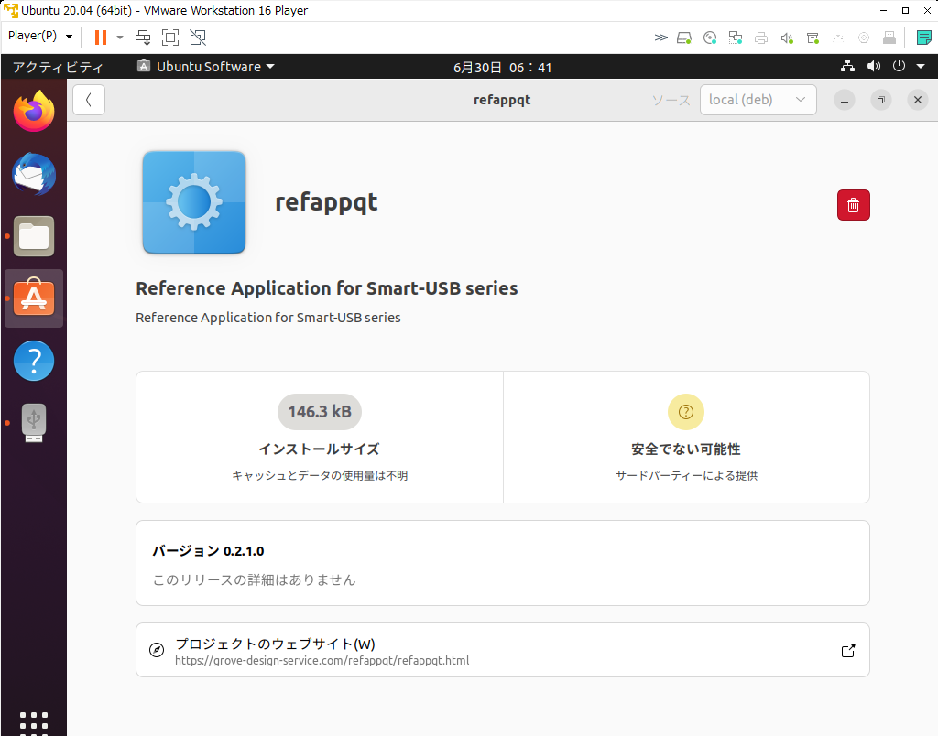Click the Send Ctrl+Alt+Del VMware icon
Image resolution: width=938 pixels, height=736 pixels.
(x=143, y=38)
